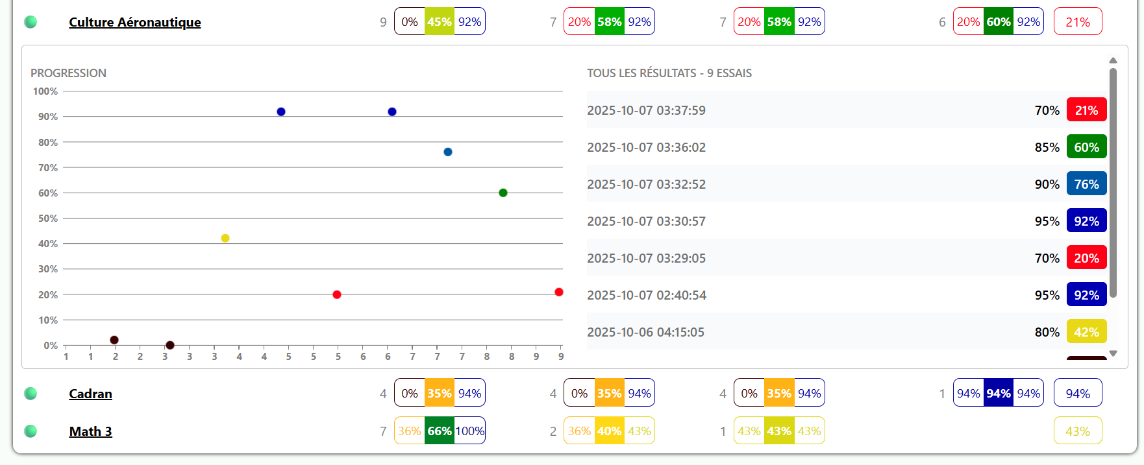Click the green status dot beside Cadran

click(31, 394)
